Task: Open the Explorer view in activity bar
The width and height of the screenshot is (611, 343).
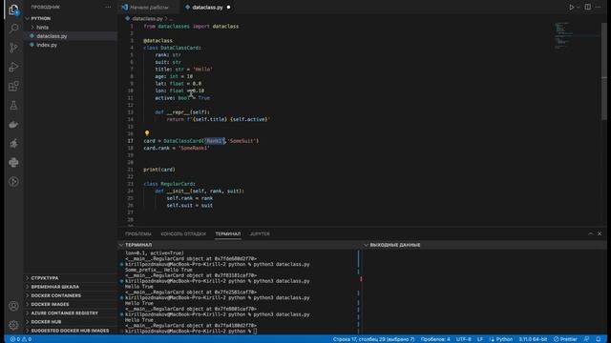Action: pos(13,10)
